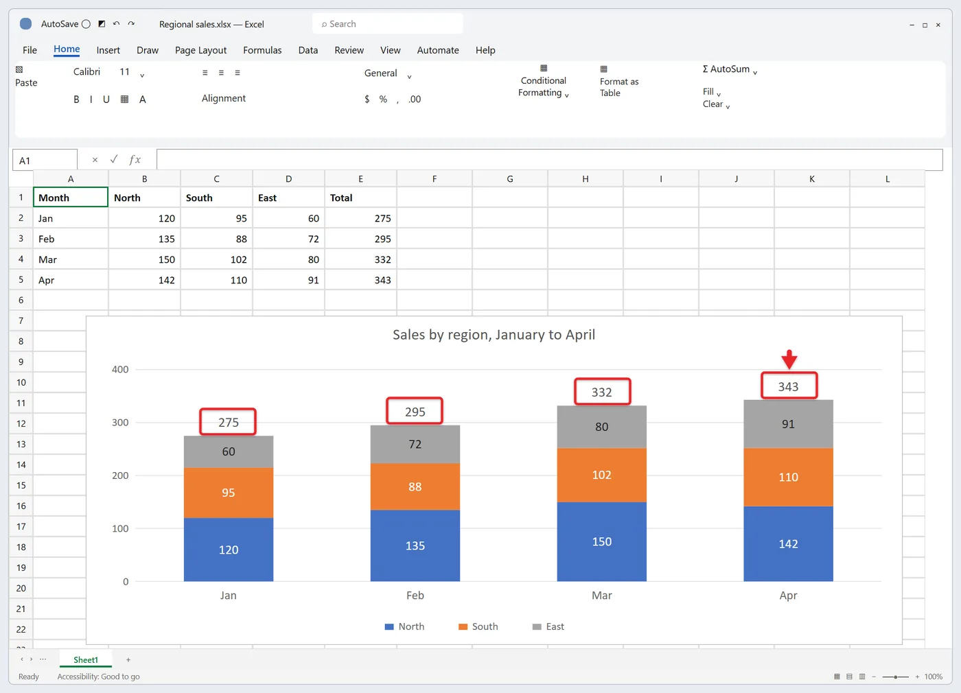Screen dimensions: 961x693
Task: Expand the General number format dropdown
Action: (409, 76)
